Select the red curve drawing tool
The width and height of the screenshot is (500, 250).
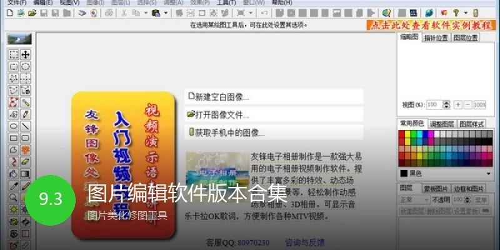pyautogui.click(x=14, y=162)
